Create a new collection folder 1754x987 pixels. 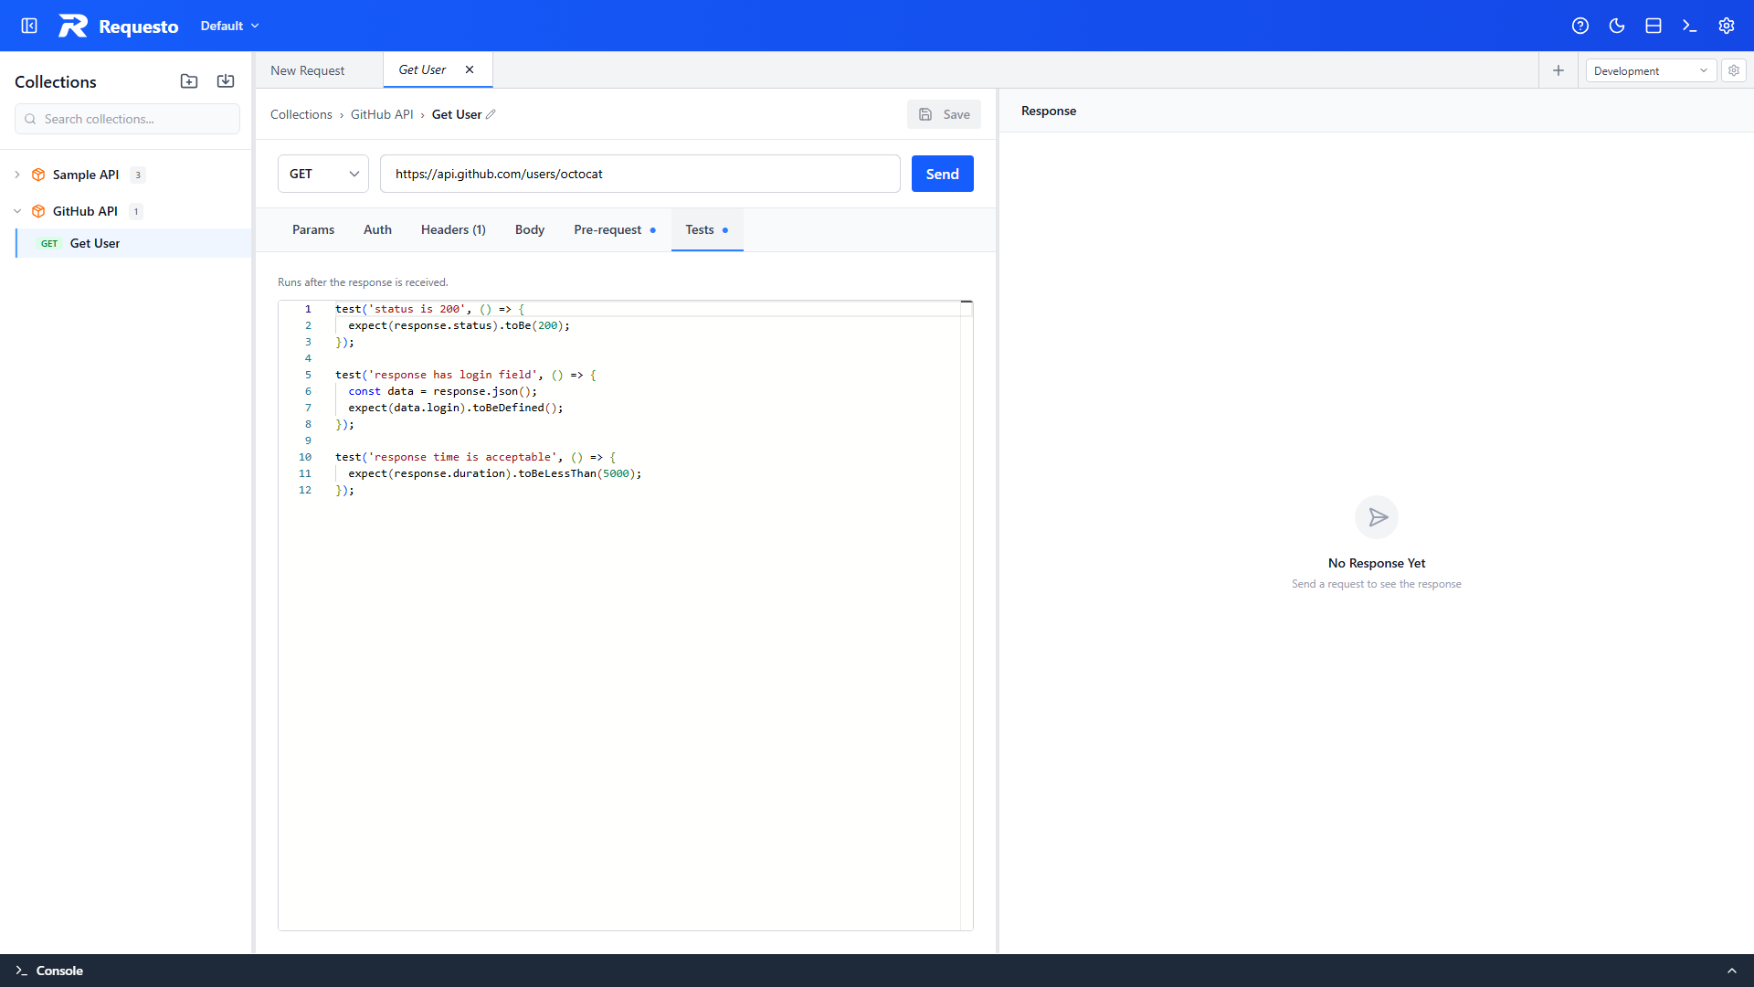pyautogui.click(x=189, y=81)
